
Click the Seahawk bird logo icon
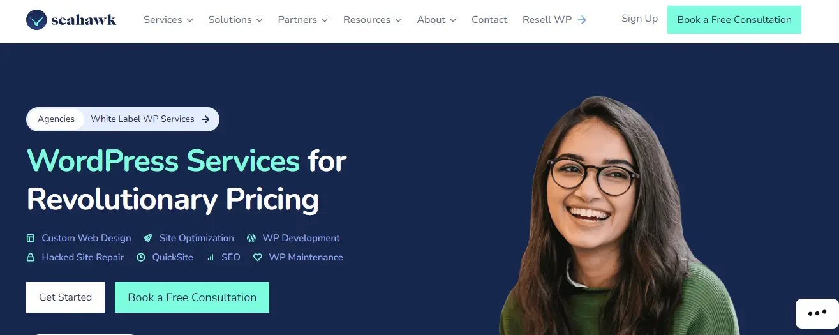[x=36, y=20]
